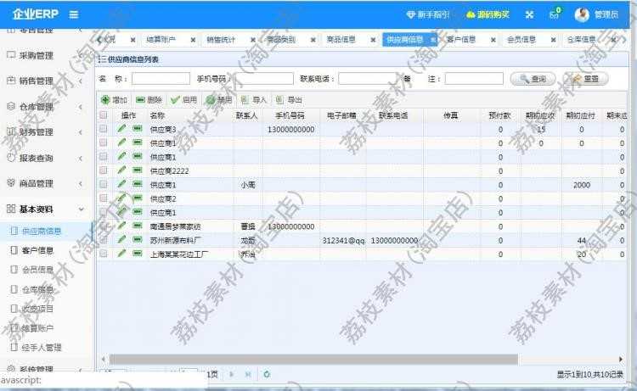
Task: Collapse the 基本资料 sidebar menu
Action: (x=46, y=209)
